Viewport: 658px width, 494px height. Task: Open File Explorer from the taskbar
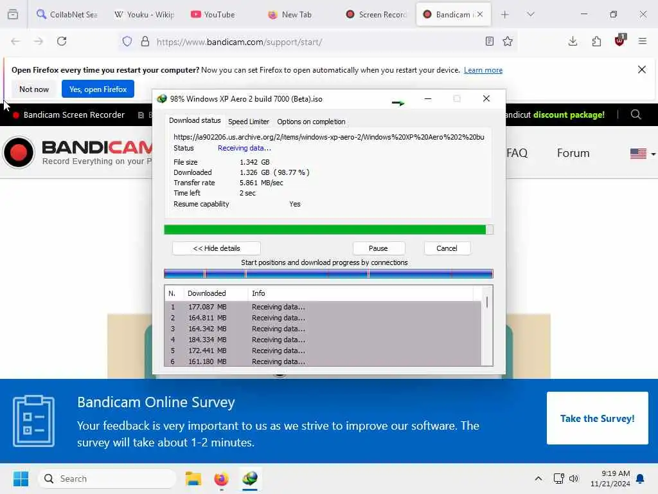[193, 479]
